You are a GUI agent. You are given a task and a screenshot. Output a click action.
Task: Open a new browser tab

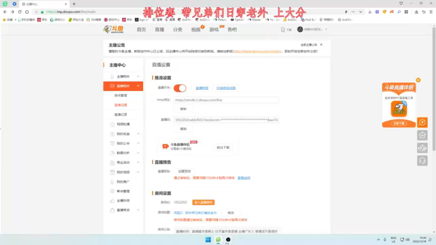click(x=74, y=4)
